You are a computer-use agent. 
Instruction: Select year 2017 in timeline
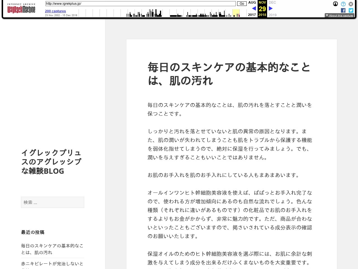[252, 15]
